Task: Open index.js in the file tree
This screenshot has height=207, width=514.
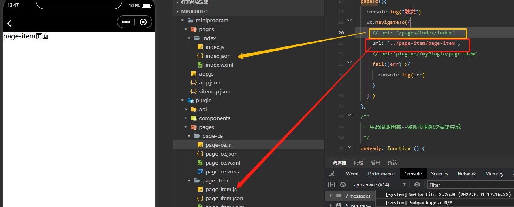Action: pos(215,47)
